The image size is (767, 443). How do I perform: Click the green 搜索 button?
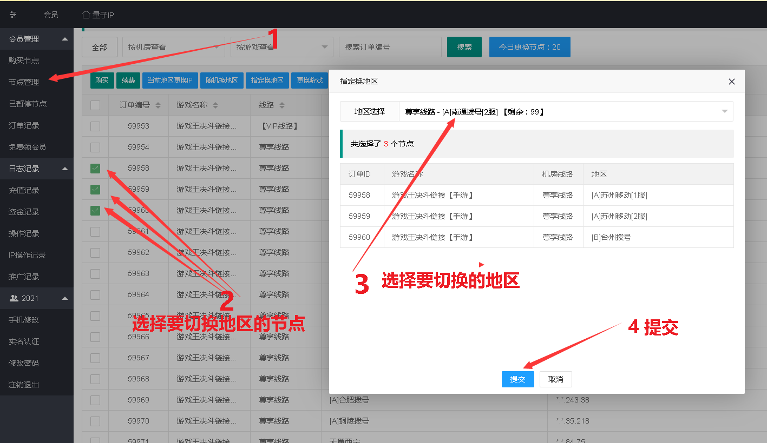464,47
